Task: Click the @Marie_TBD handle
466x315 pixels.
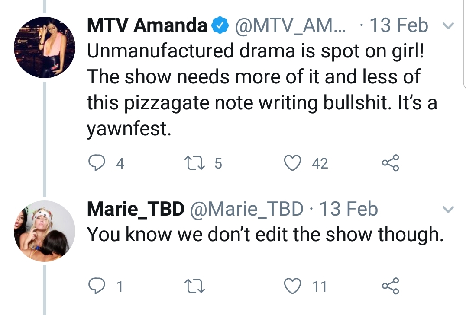Action: coord(246,210)
